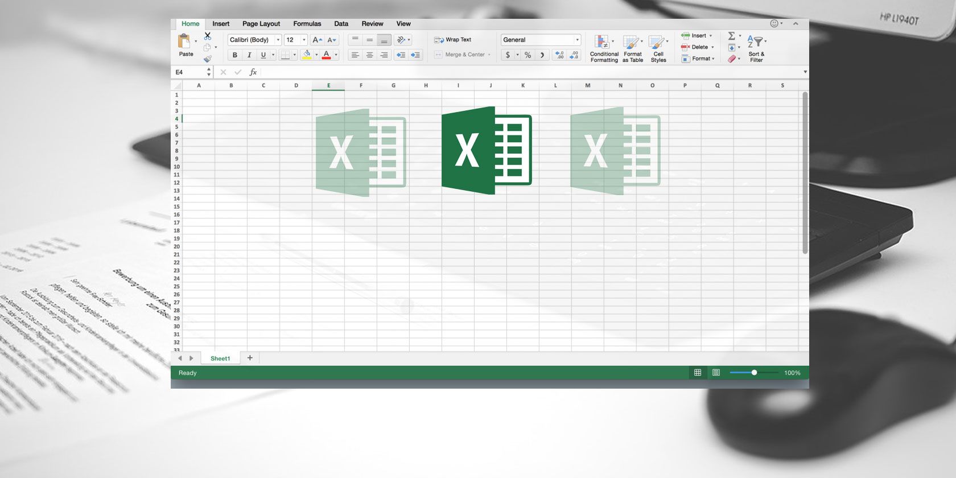This screenshot has height=478, width=956.
Task: Click the AutoSum sigma icon
Action: (732, 36)
